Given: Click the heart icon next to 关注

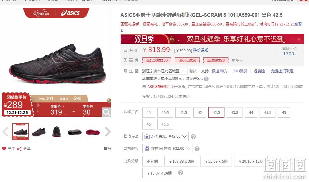Looking at the screenshot, I should tap(4, 149).
